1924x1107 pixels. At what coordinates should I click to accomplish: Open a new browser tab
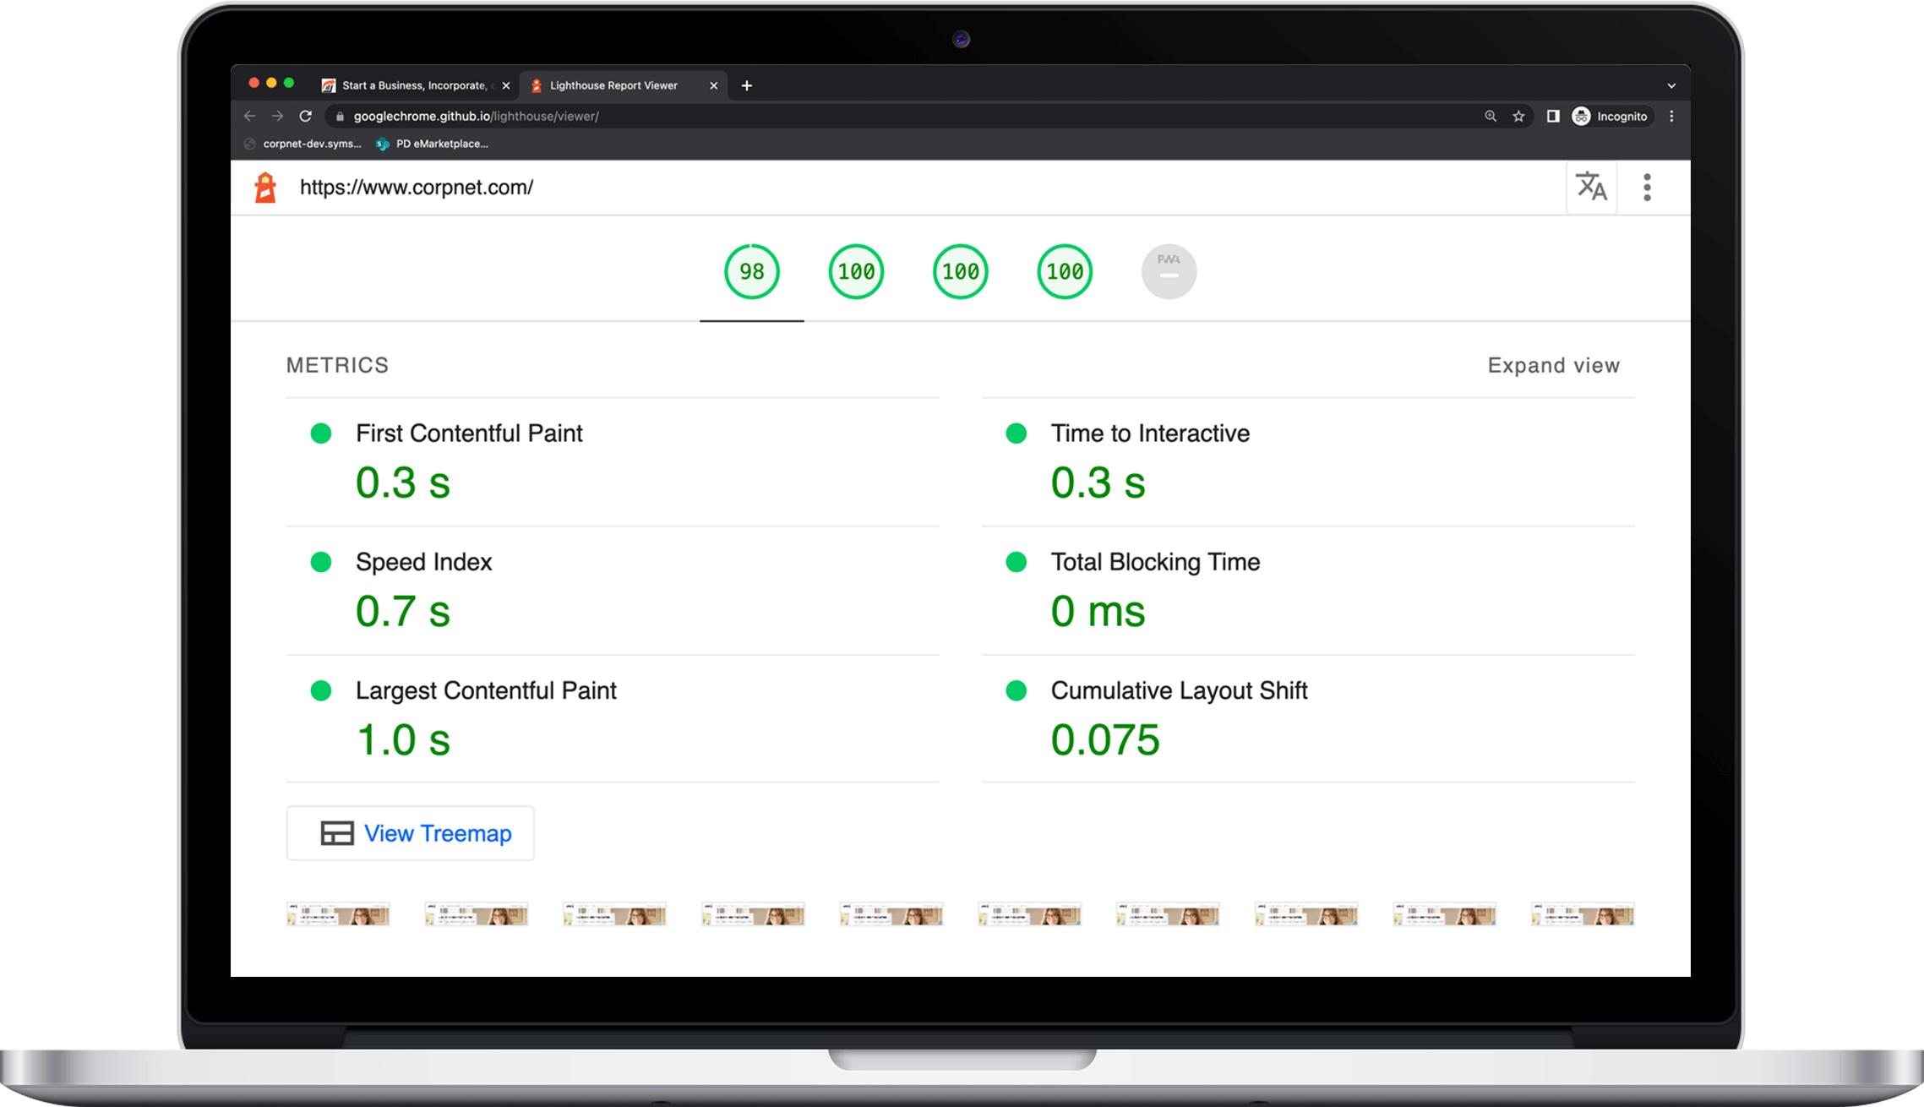coord(747,85)
